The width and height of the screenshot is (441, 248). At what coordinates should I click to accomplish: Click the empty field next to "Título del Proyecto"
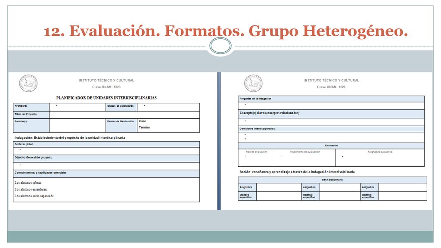[x=124, y=115]
